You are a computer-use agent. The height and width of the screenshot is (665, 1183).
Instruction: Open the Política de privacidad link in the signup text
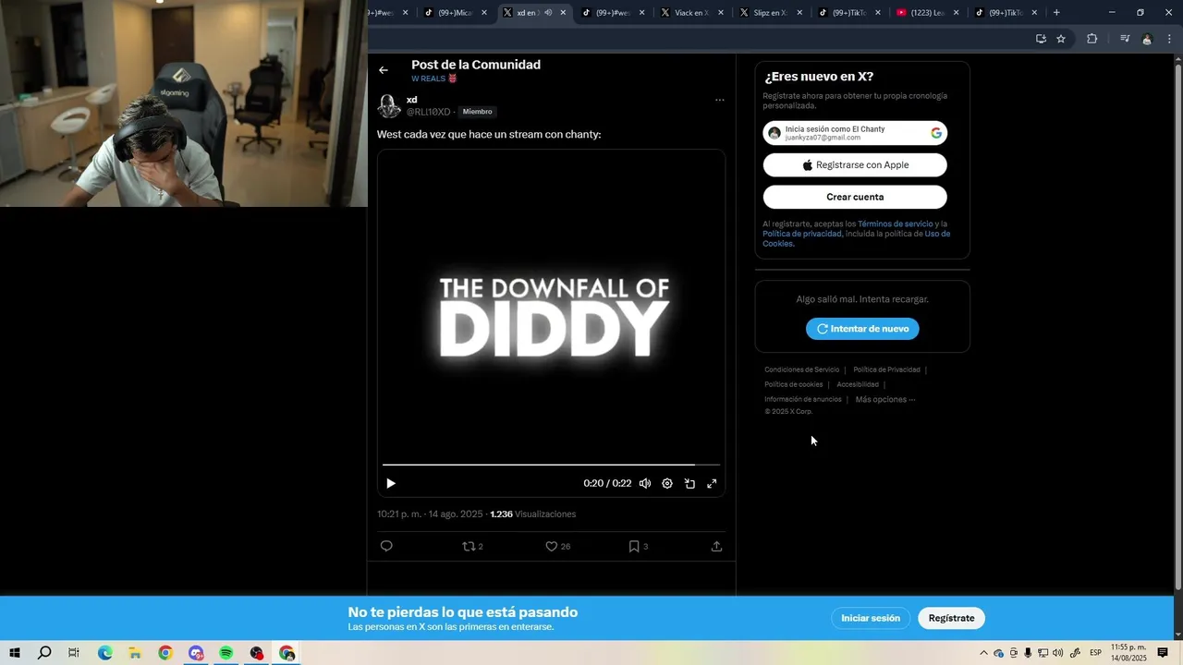click(x=802, y=234)
